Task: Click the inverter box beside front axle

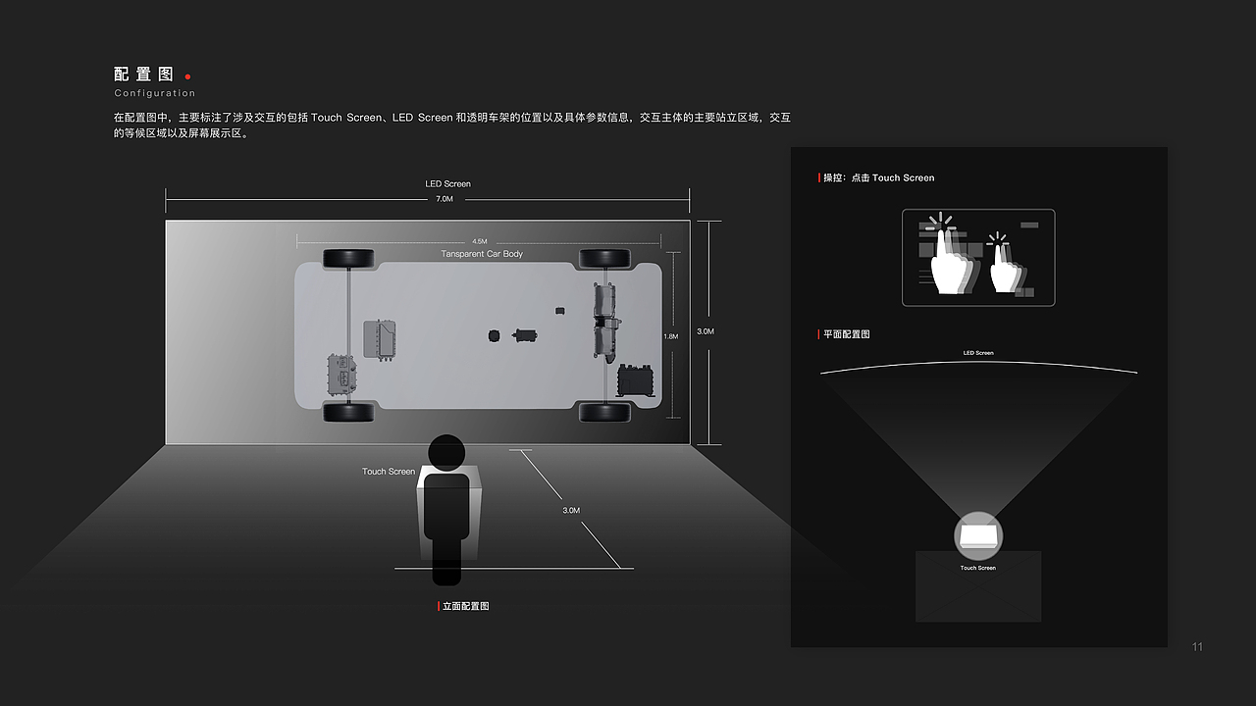Action: (x=380, y=339)
